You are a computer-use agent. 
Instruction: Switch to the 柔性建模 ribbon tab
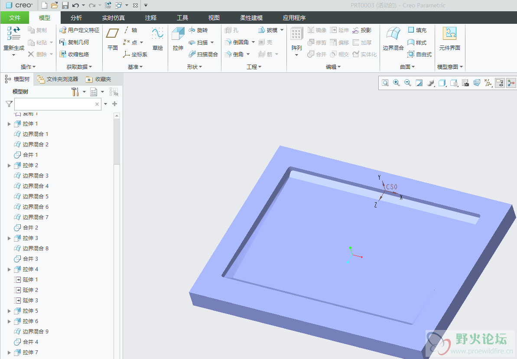pyautogui.click(x=251, y=18)
